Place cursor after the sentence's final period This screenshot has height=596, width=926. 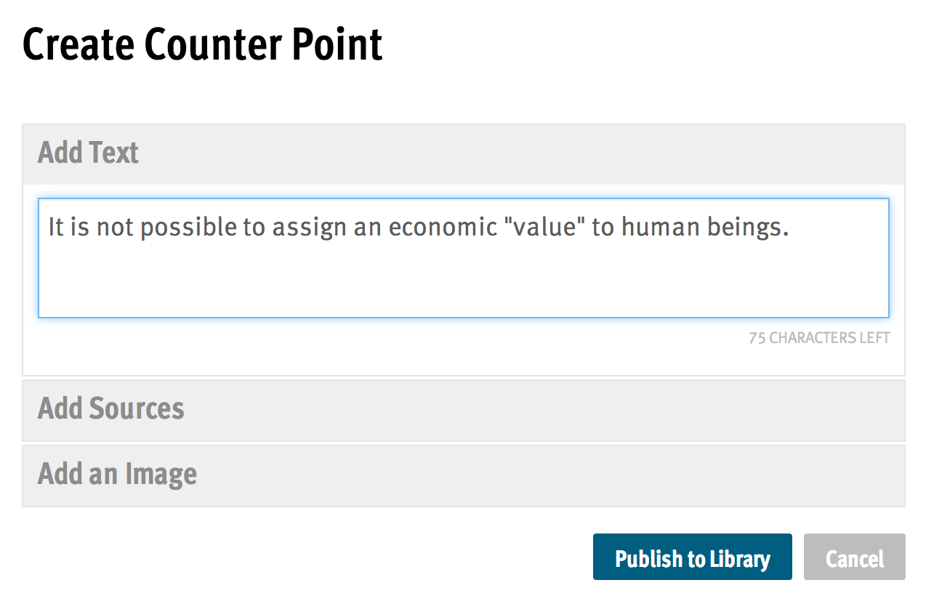coord(790,227)
